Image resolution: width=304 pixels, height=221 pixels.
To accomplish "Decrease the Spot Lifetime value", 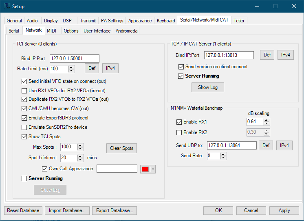I will 80,160.
